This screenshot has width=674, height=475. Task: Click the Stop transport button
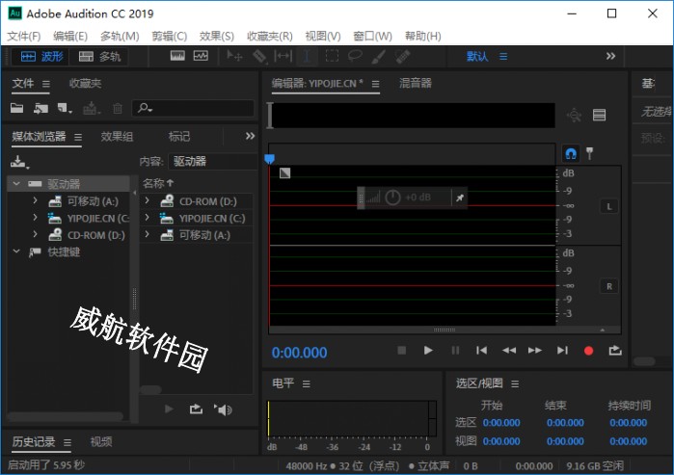point(401,351)
